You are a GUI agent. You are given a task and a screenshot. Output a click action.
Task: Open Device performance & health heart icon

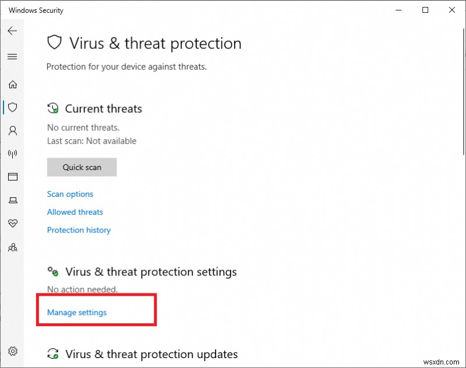pyautogui.click(x=12, y=224)
